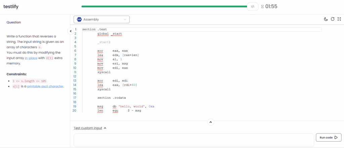Screen dimensions: 344x148
Task: Reset code using the refresh icon
Action: click(x=333, y=19)
